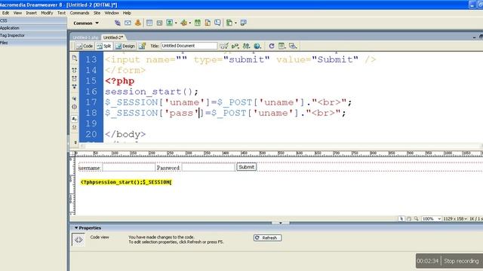Click the Check Browser Errors icon
The image size is (483, 271).
pos(224,46)
